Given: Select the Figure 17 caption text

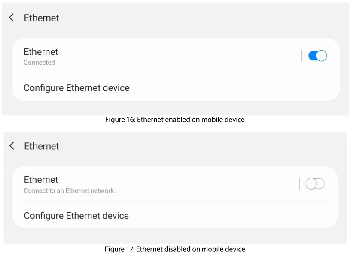Looking at the screenshot, I should coord(175,249).
